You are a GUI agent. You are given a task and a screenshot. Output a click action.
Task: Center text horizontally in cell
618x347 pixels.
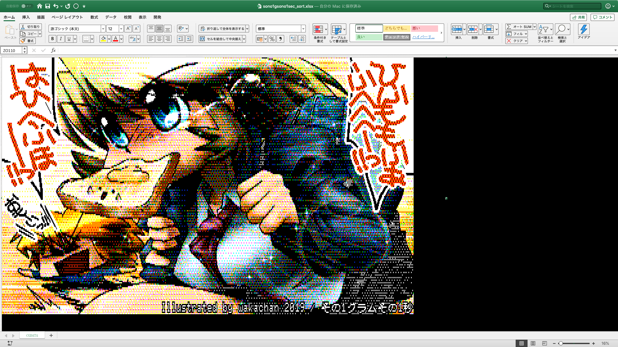pos(159,39)
